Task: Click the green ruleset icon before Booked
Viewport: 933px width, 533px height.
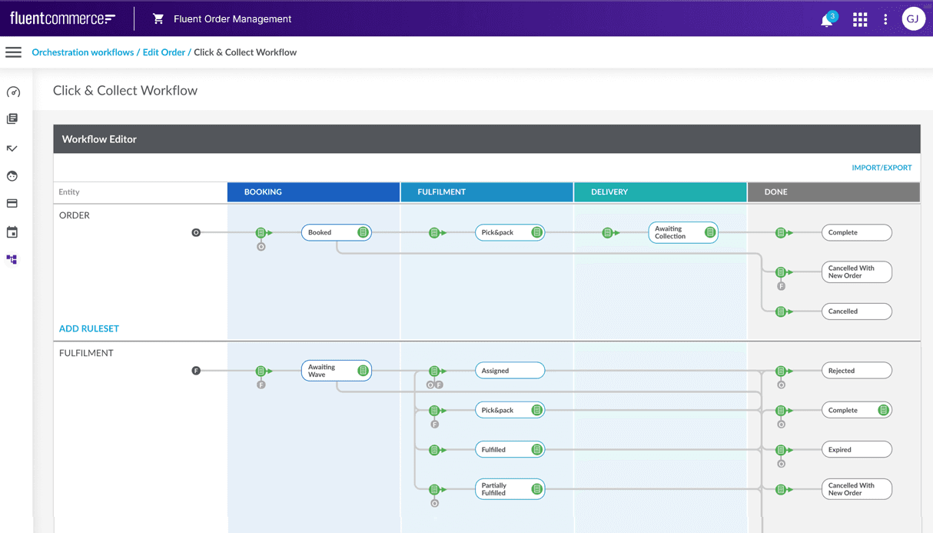Action: click(261, 232)
